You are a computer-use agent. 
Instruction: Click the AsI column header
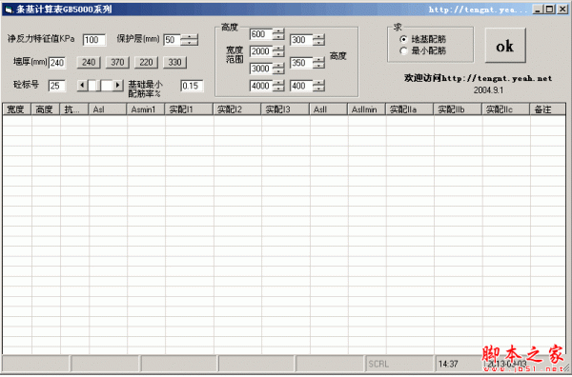click(x=108, y=109)
